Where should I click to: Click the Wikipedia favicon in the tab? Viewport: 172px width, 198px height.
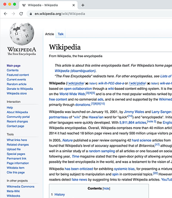pyautogui.click(x=24, y=5)
